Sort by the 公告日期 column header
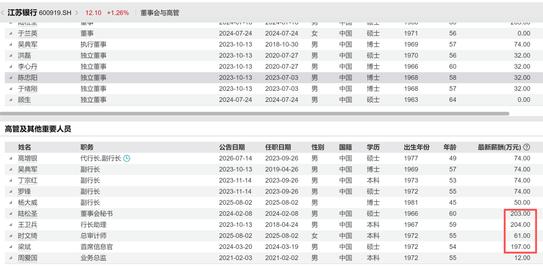Screen dimensions: 543x266 pyautogui.click(x=232, y=148)
